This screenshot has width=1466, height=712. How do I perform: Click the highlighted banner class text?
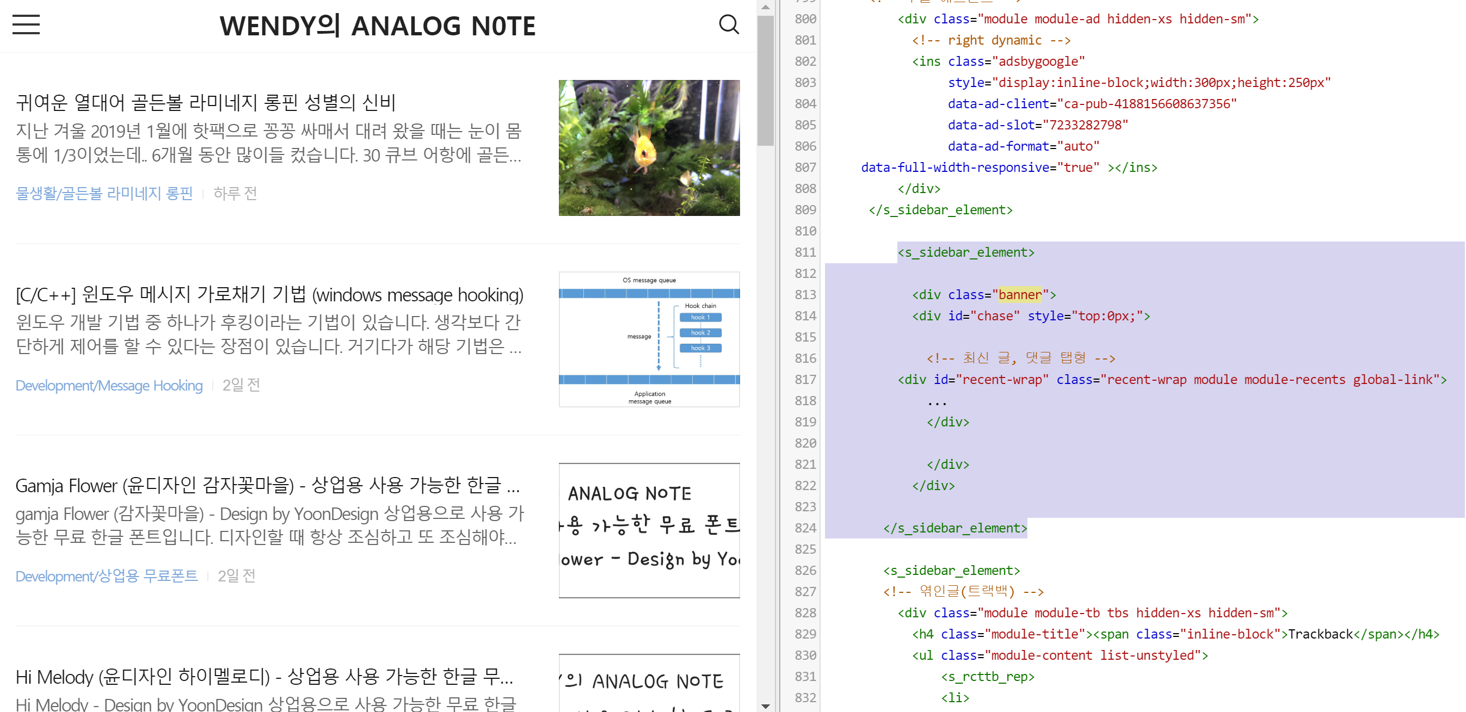1020,295
